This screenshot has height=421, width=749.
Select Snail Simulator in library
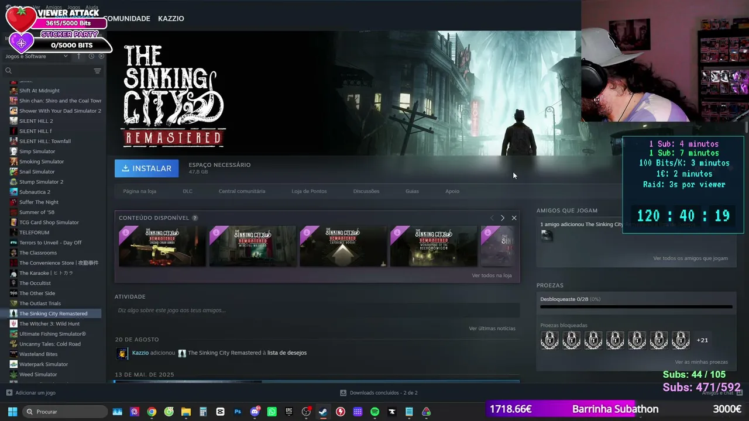[x=37, y=172]
